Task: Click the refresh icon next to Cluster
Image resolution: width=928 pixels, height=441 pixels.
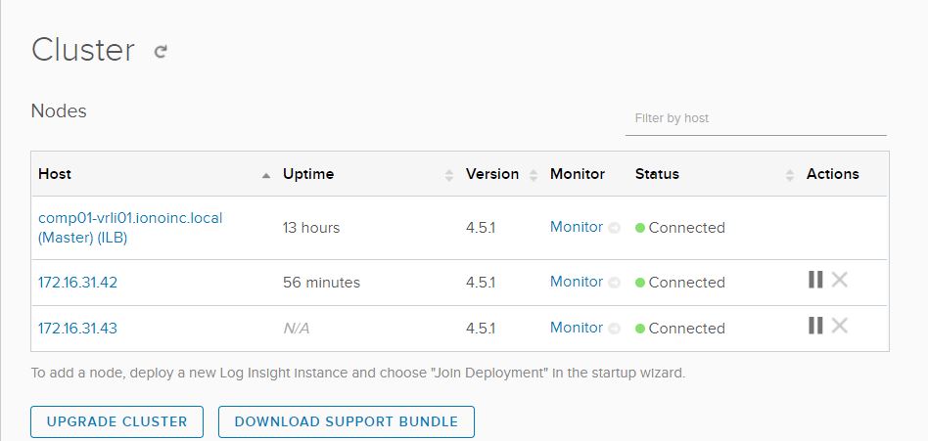Action: tap(161, 52)
